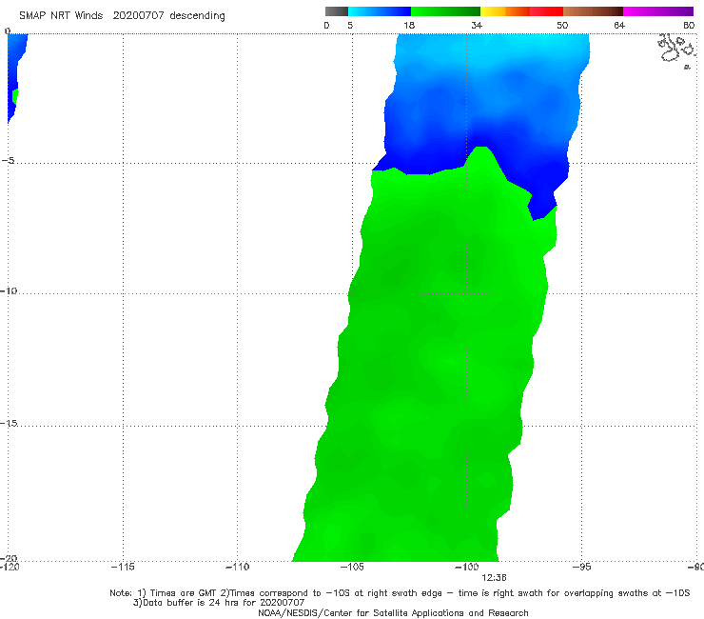Screen dimensions: 704x619
Task: Click the longitude label '-100'
Action: click(x=466, y=567)
